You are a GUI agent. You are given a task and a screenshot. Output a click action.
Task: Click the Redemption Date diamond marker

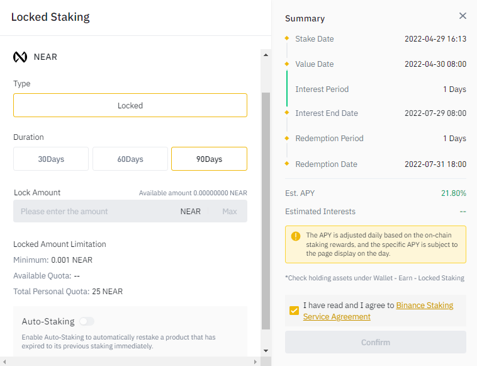click(286, 164)
